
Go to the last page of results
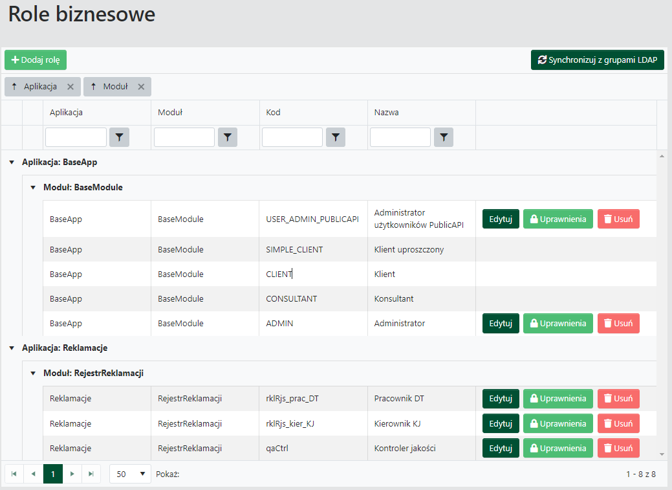point(91,474)
